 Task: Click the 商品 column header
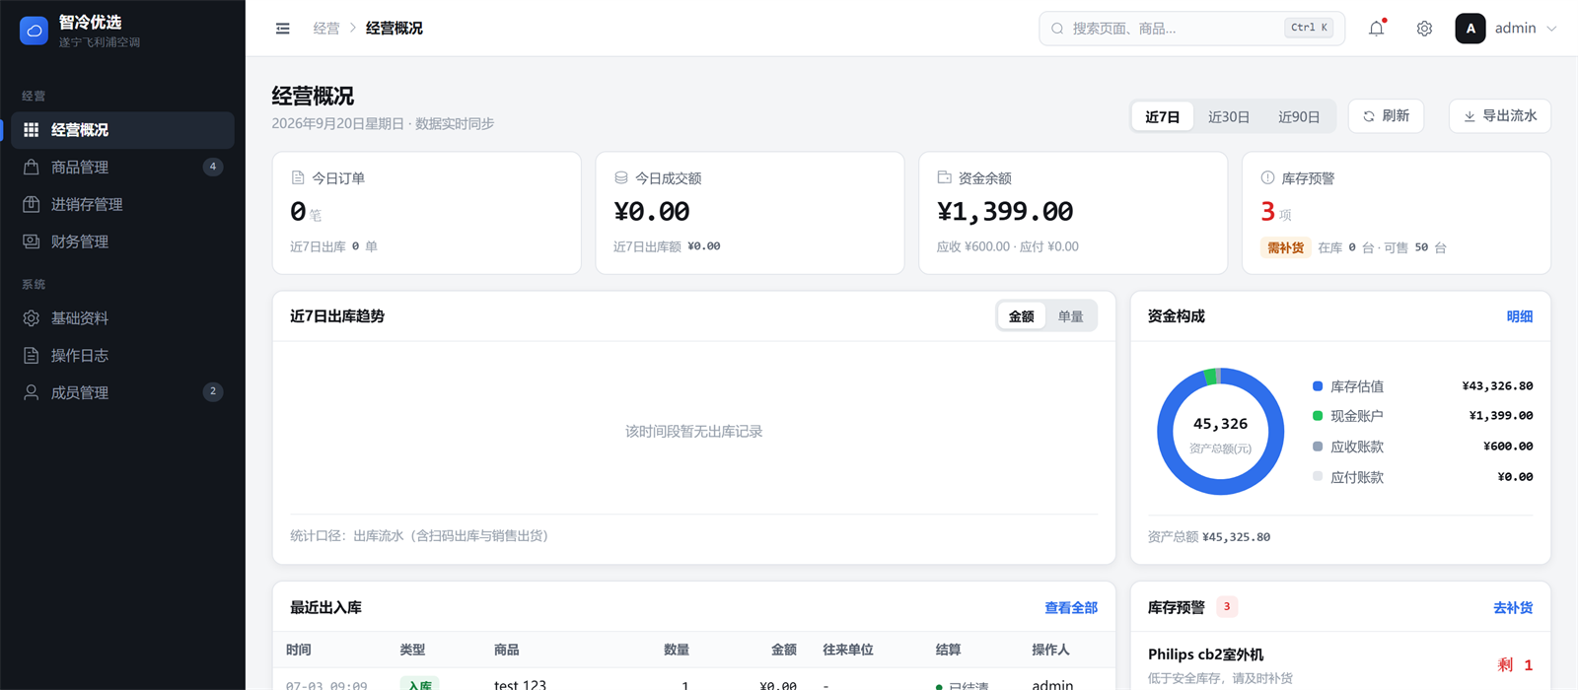pos(507,650)
